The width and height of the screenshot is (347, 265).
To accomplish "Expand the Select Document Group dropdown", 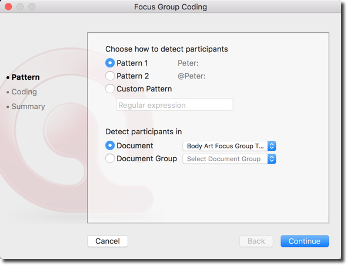I will point(229,159).
